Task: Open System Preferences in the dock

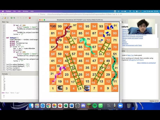Action: (77, 106)
